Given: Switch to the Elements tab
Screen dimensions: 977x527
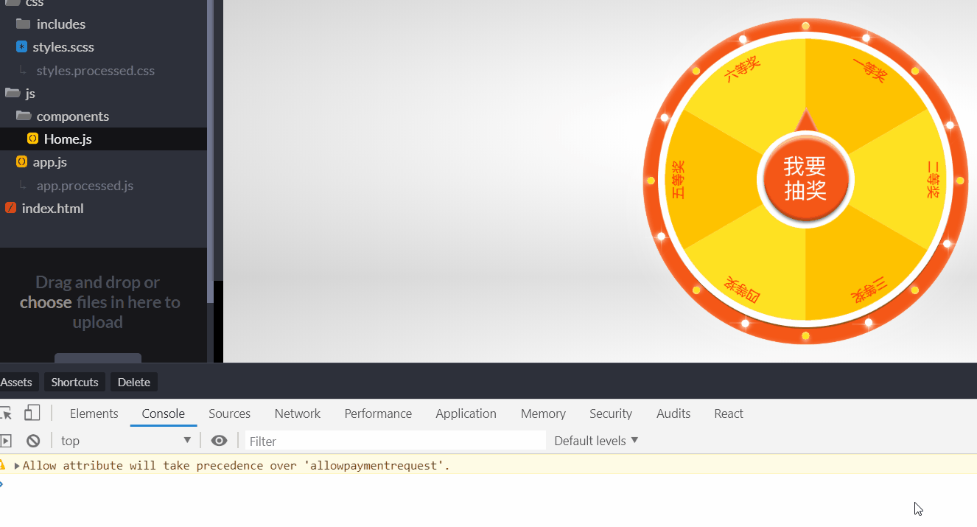Looking at the screenshot, I should (x=94, y=413).
